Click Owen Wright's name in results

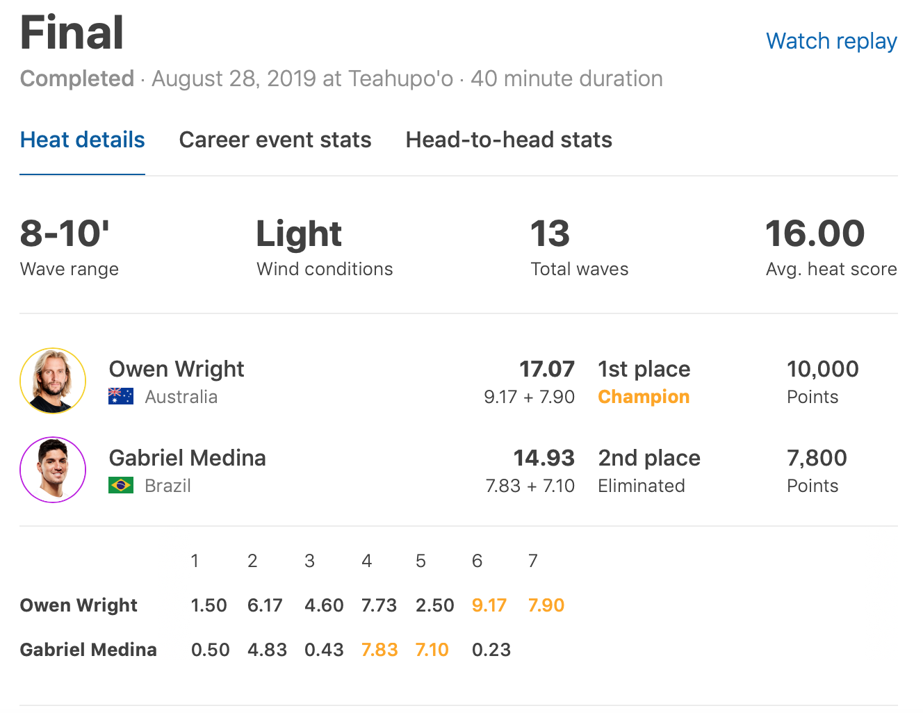click(177, 368)
